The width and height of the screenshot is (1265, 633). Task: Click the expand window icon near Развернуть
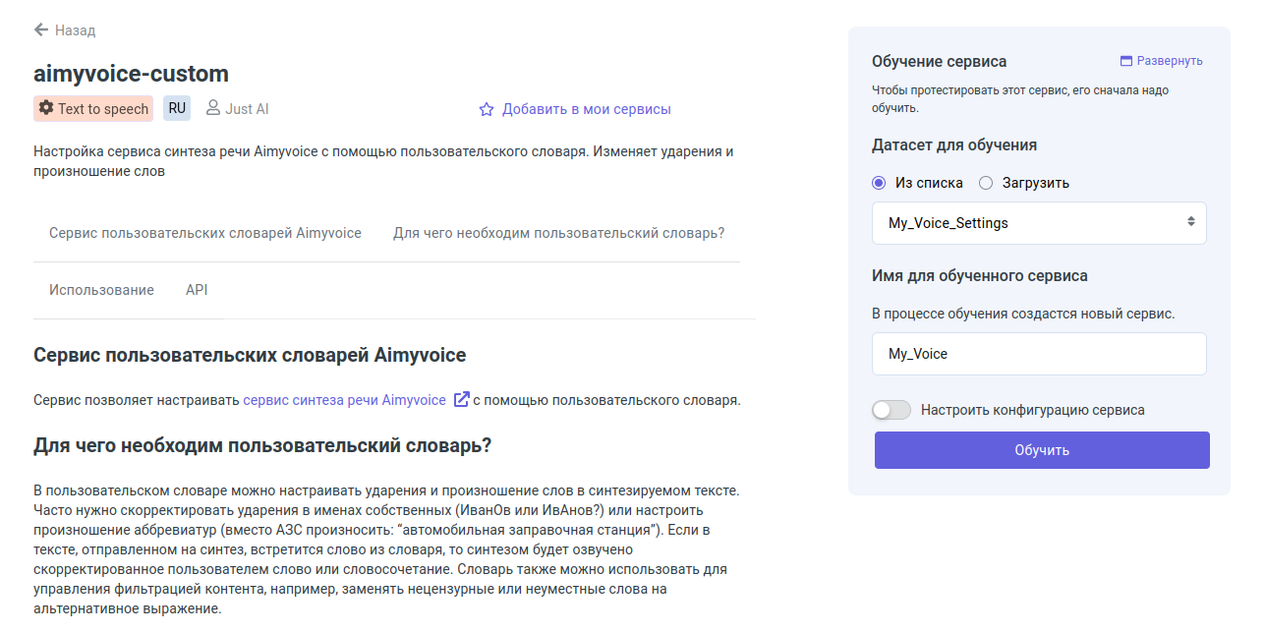pyautogui.click(x=1126, y=61)
